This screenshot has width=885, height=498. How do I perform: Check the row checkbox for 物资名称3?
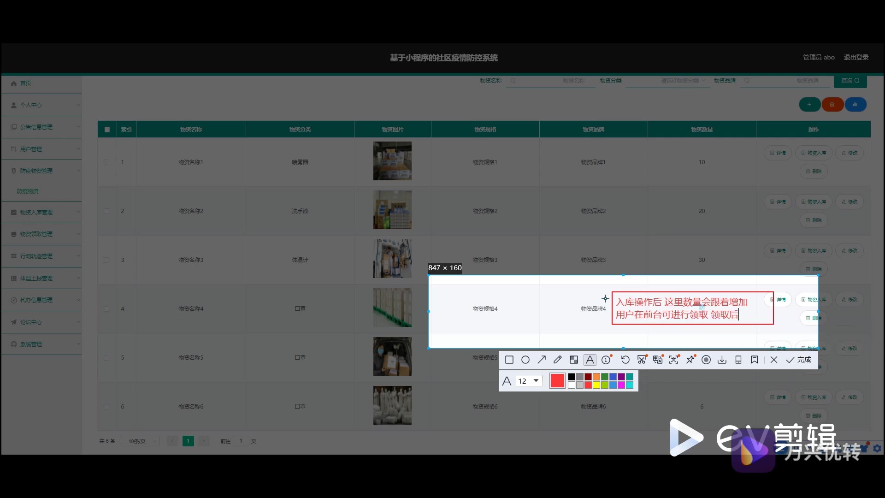106,260
